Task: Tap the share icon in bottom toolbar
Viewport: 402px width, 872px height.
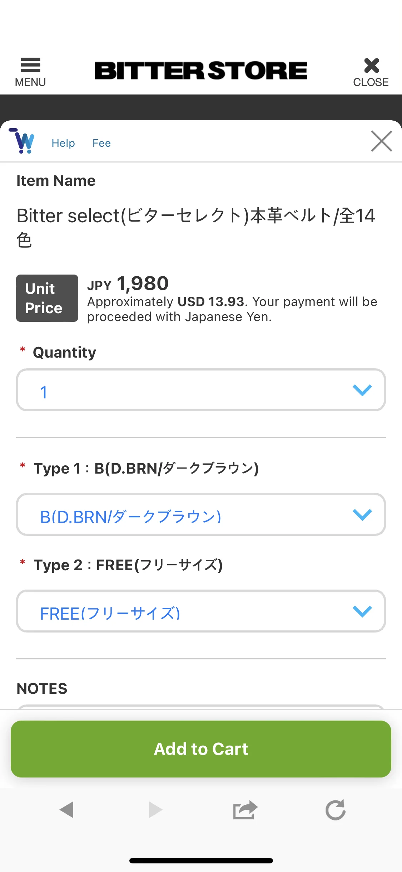Action: pyautogui.click(x=245, y=810)
